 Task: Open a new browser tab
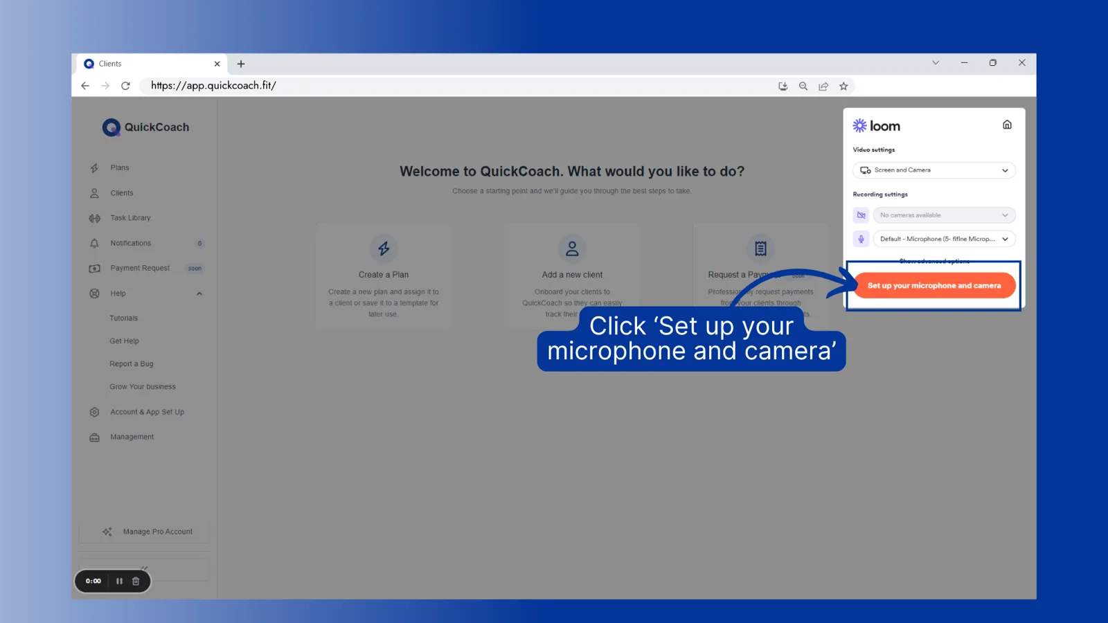point(241,64)
